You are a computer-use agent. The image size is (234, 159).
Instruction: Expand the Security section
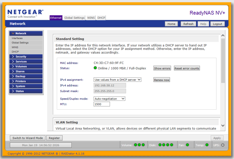(x=26, y=56)
